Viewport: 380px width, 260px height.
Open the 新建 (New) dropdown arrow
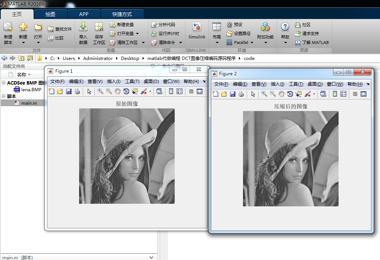pyautogui.click(x=23, y=42)
